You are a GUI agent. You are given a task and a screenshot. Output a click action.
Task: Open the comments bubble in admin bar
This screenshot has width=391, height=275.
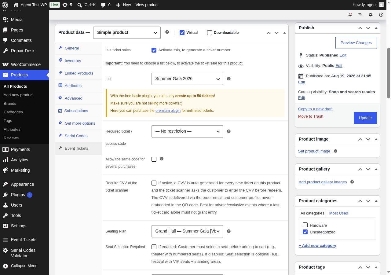[x=106, y=5]
